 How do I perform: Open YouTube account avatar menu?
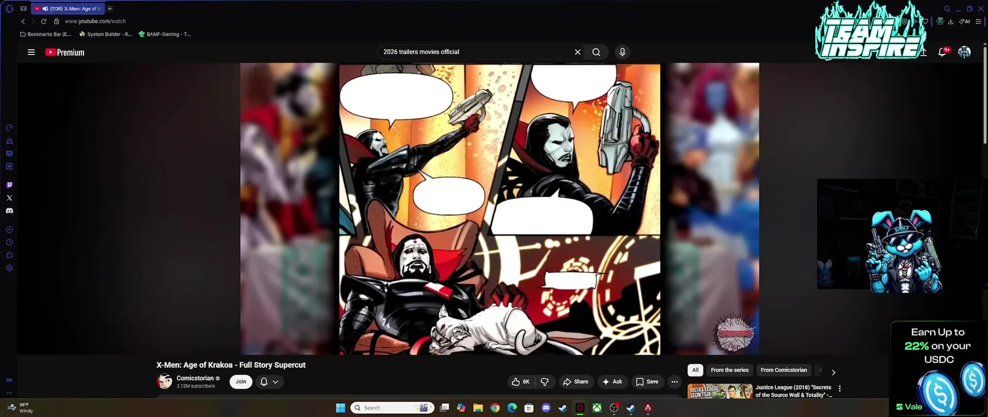point(964,52)
